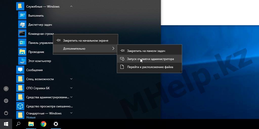Click the Сообщения label
The height and width of the screenshot is (129, 259).
pyautogui.click(x=34, y=70)
